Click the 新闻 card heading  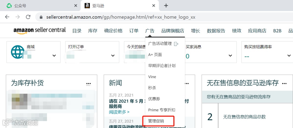115,83
